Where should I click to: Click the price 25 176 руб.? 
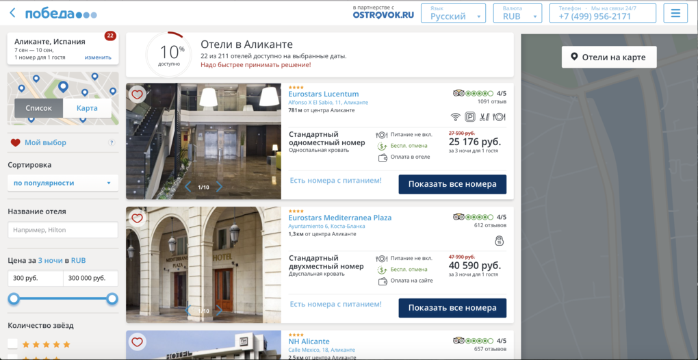[x=474, y=142]
